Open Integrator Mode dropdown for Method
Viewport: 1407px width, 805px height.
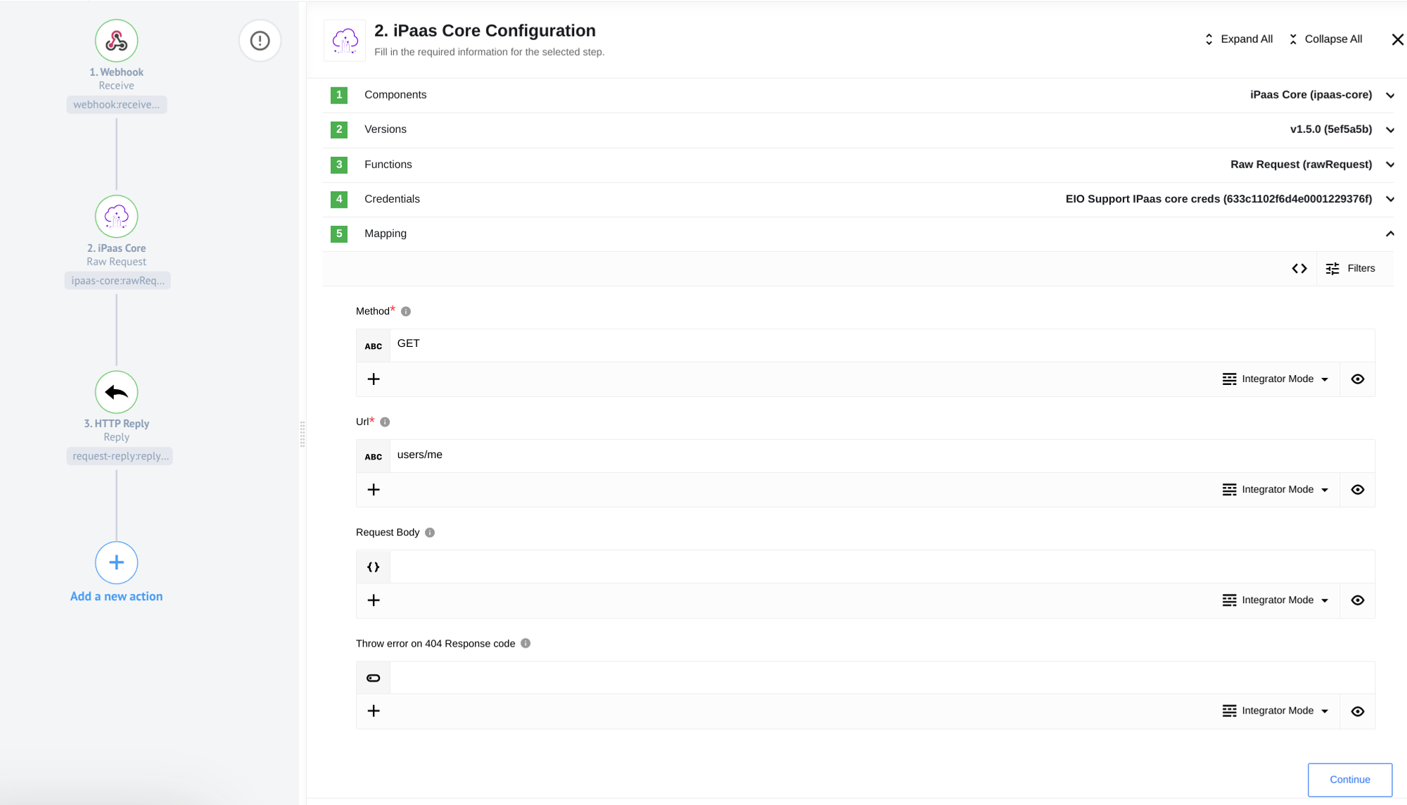(x=1275, y=379)
